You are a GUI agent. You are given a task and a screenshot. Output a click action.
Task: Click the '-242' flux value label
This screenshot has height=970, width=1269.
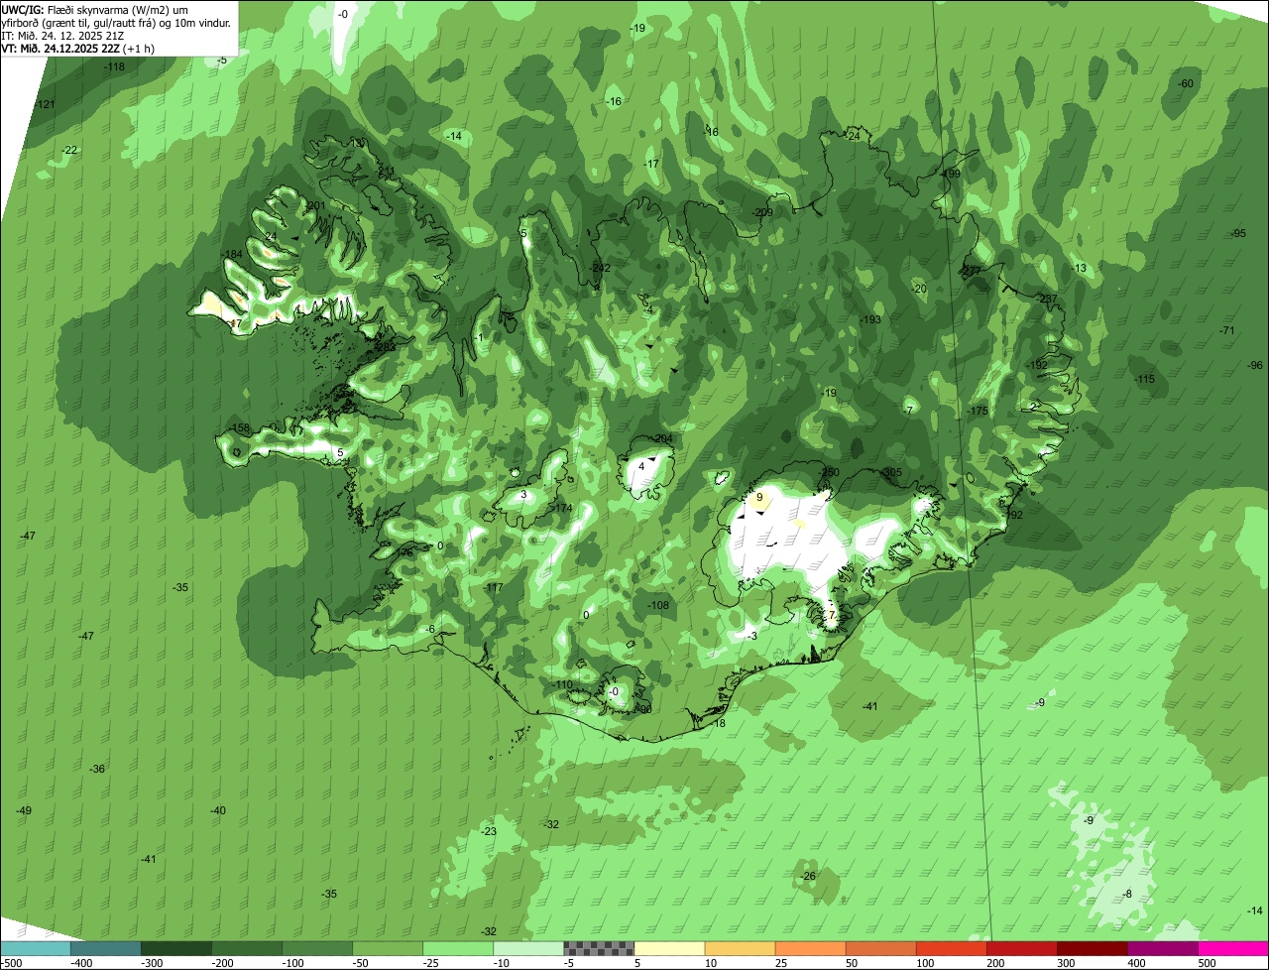tap(601, 268)
